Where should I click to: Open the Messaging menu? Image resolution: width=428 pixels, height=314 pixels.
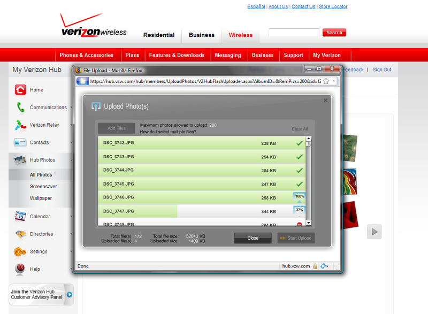[228, 55]
